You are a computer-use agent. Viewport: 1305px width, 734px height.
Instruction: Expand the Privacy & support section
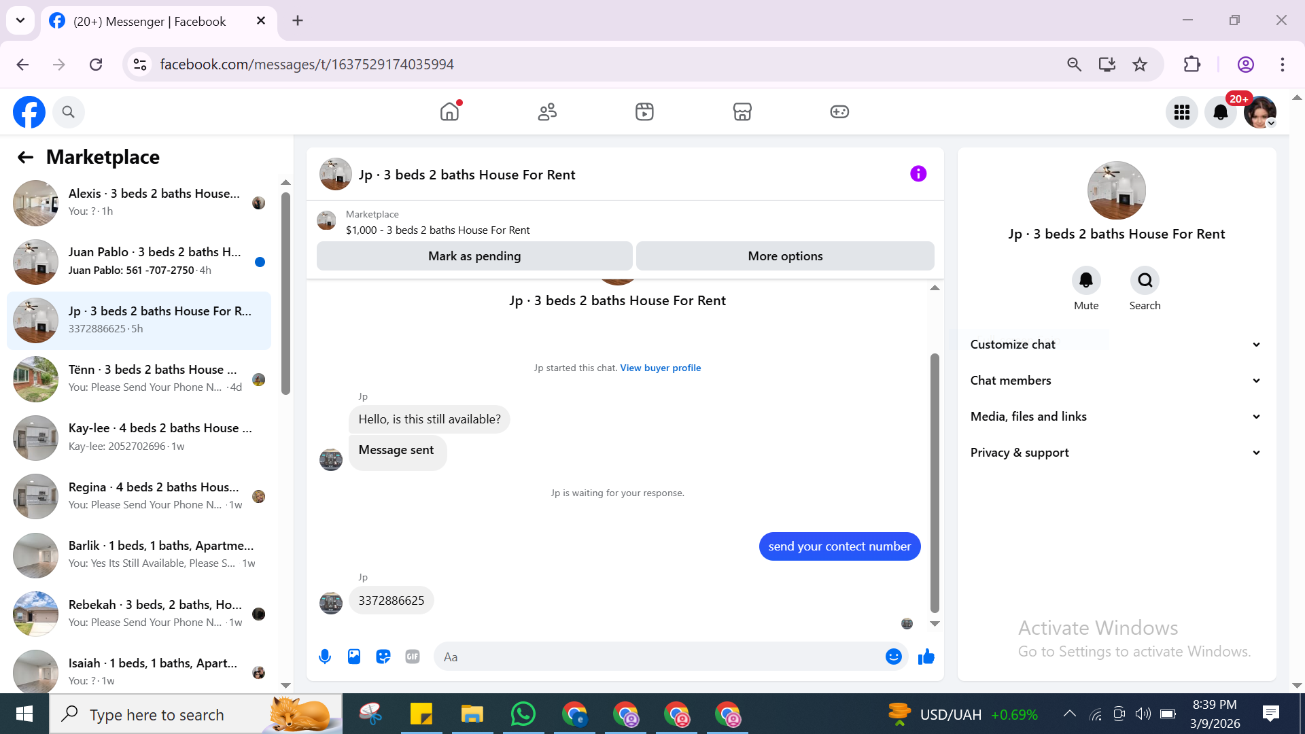coord(1115,453)
